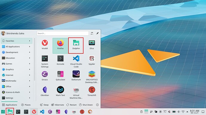Configure launcher via the sliders icon
The width and height of the screenshot is (206, 115).
[92, 33]
